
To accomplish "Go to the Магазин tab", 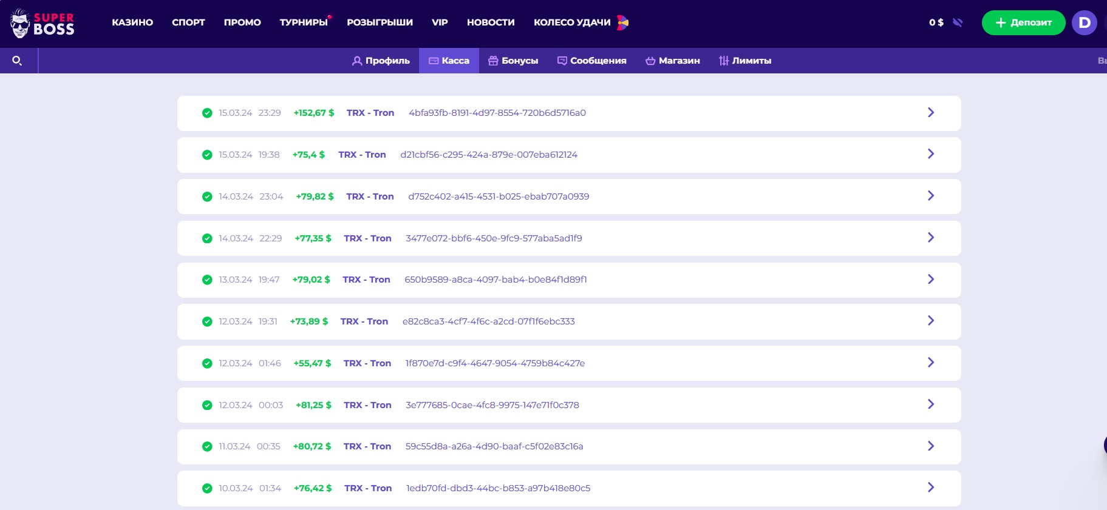I will click(x=672, y=61).
